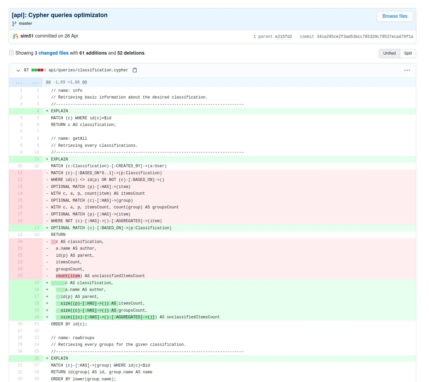This screenshot has height=382, width=429.
Task: Click the master branch icon
Action: (x=14, y=24)
